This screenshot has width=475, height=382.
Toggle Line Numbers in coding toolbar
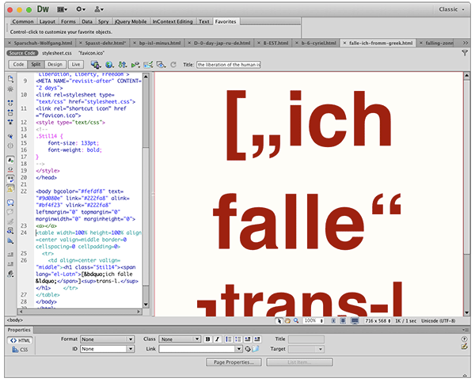pos(10,160)
